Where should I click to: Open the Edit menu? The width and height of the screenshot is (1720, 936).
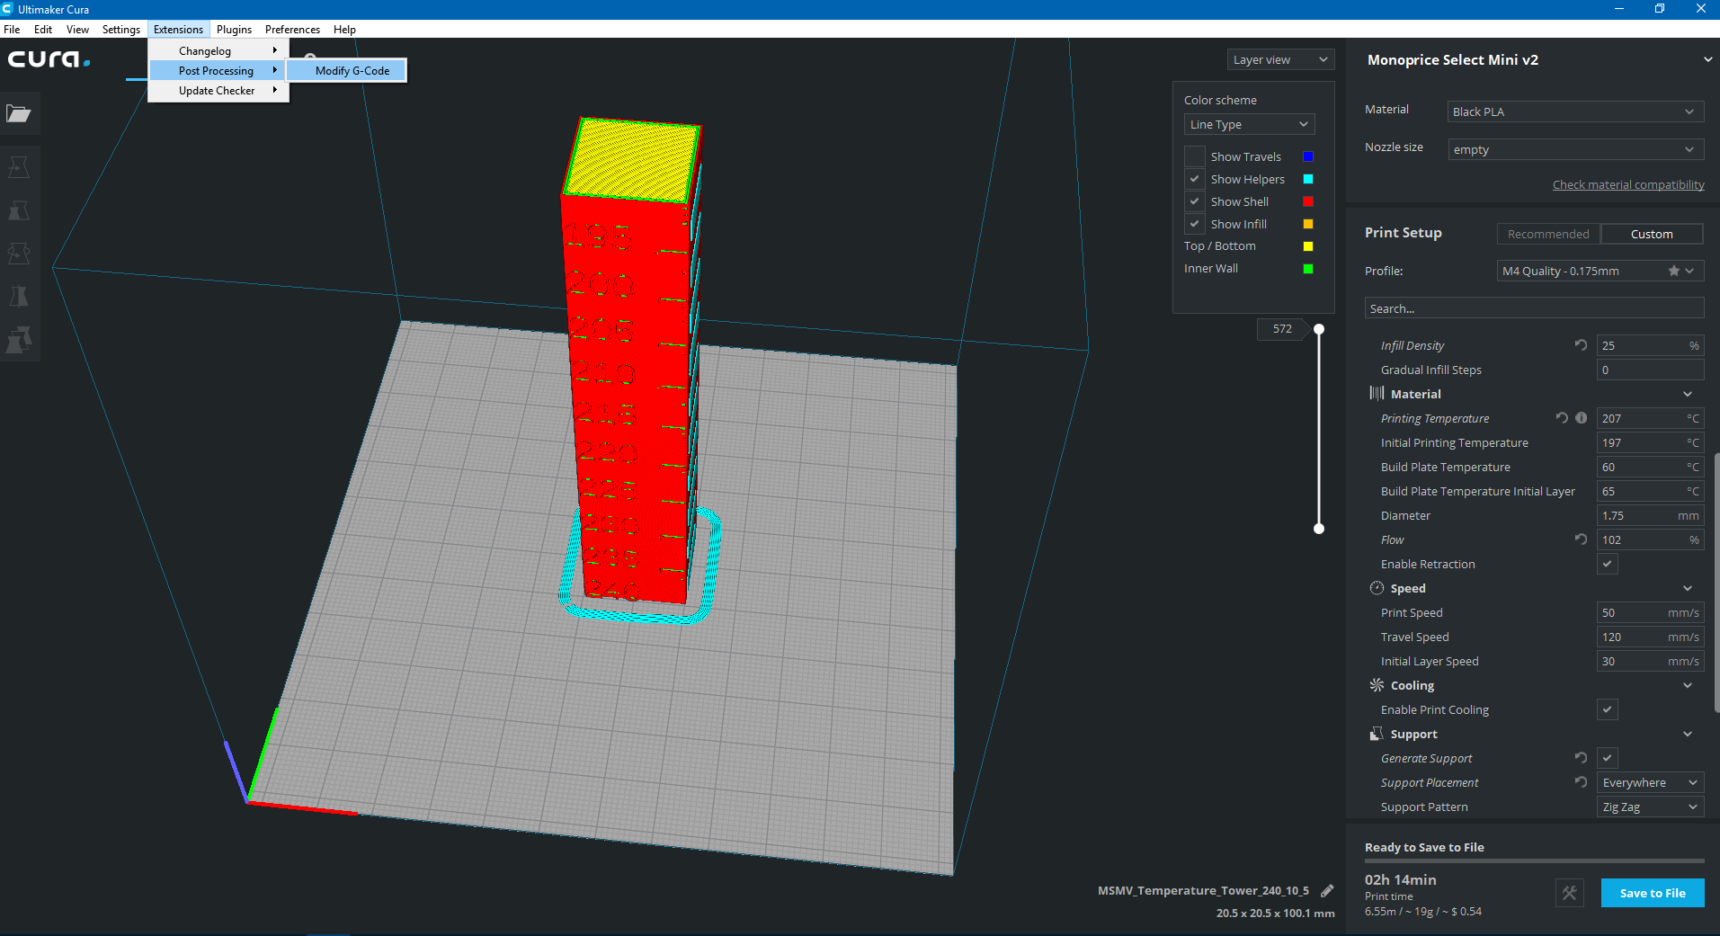tap(43, 29)
